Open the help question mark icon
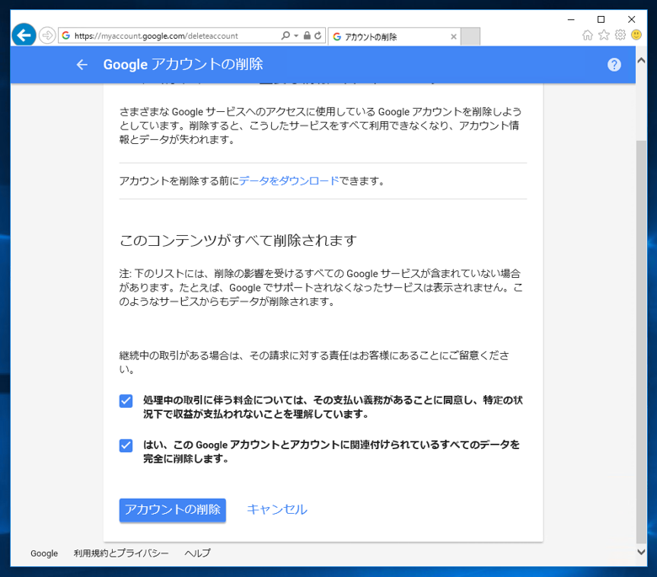 [614, 65]
